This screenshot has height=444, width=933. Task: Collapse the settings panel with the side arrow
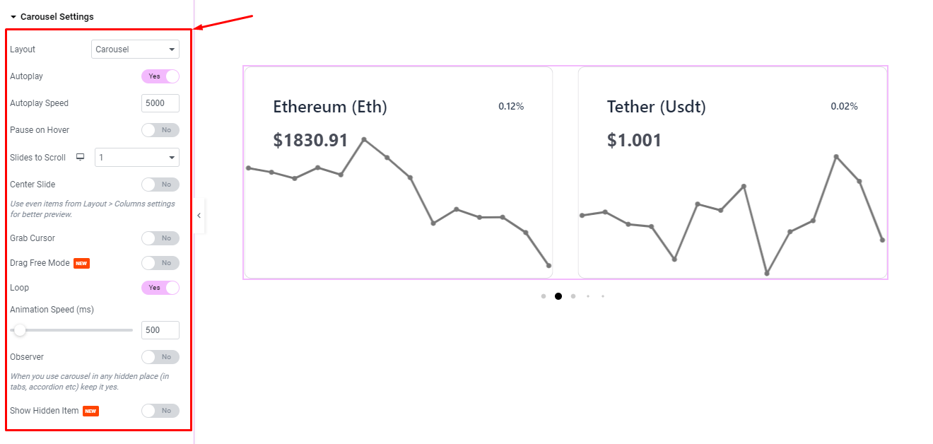(199, 216)
